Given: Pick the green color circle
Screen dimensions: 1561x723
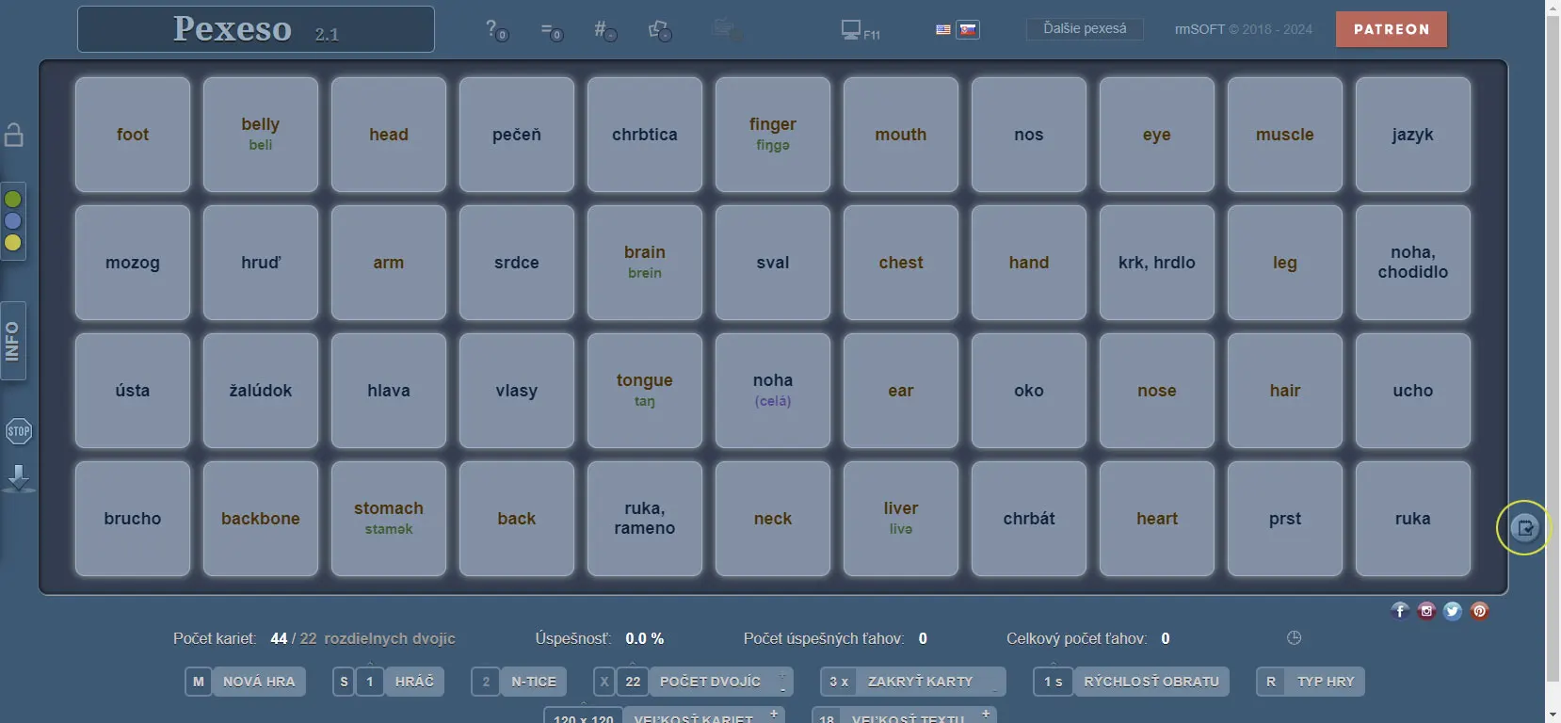Looking at the screenshot, I should tap(13, 200).
